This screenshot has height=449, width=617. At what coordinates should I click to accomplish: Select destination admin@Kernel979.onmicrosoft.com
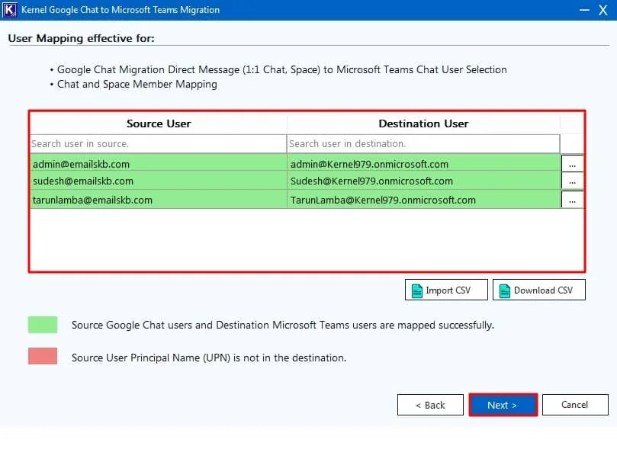coord(424,164)
